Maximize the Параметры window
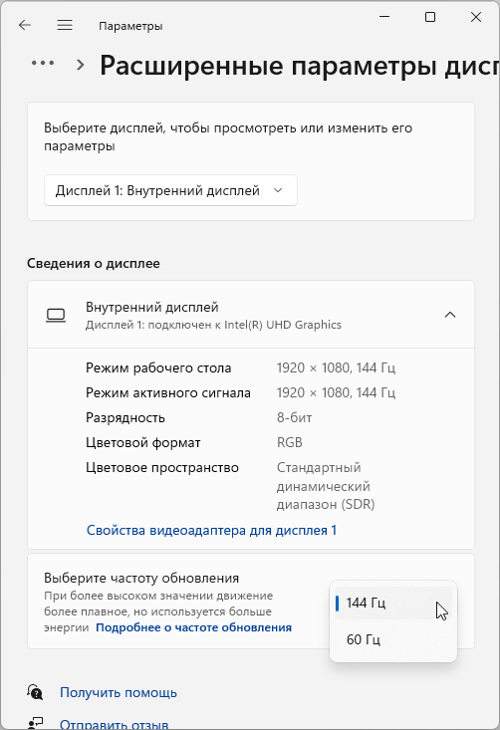Screen dimensions: 500x730 click(430, 17)
